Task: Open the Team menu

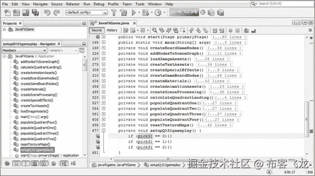Action: 127,4
